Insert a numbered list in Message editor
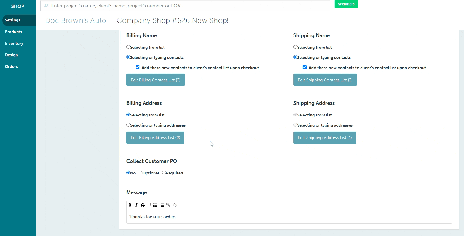The width and height of the screenshot is (464, 236). point(162,205)
